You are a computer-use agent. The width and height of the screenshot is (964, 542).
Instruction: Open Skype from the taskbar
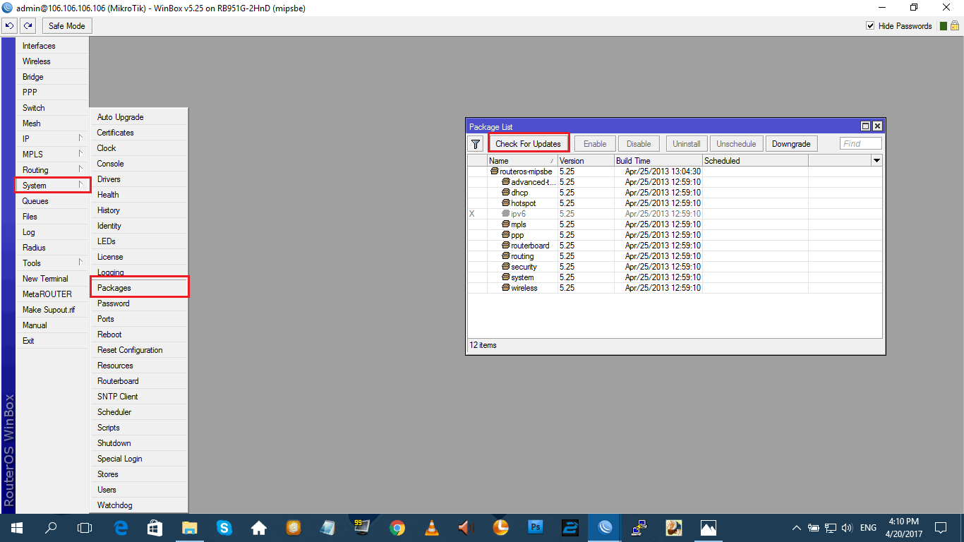pos(224,528)
